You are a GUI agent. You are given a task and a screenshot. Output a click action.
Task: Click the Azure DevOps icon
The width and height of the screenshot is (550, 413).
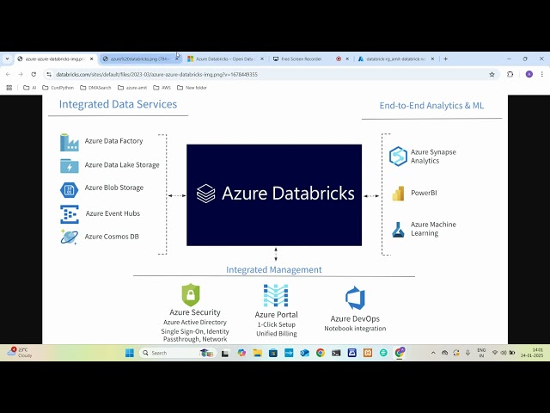(x=355, y=299)
